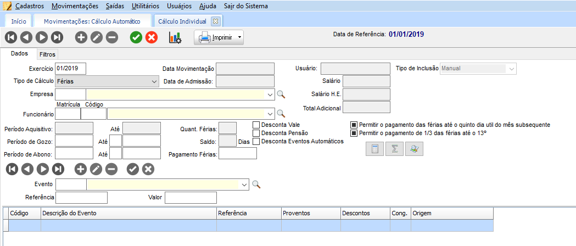Click the green confirm checkmark icon

136,38
